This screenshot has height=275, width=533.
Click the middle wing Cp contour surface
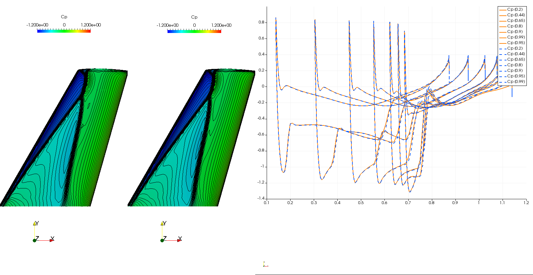[x=193, y=147]
